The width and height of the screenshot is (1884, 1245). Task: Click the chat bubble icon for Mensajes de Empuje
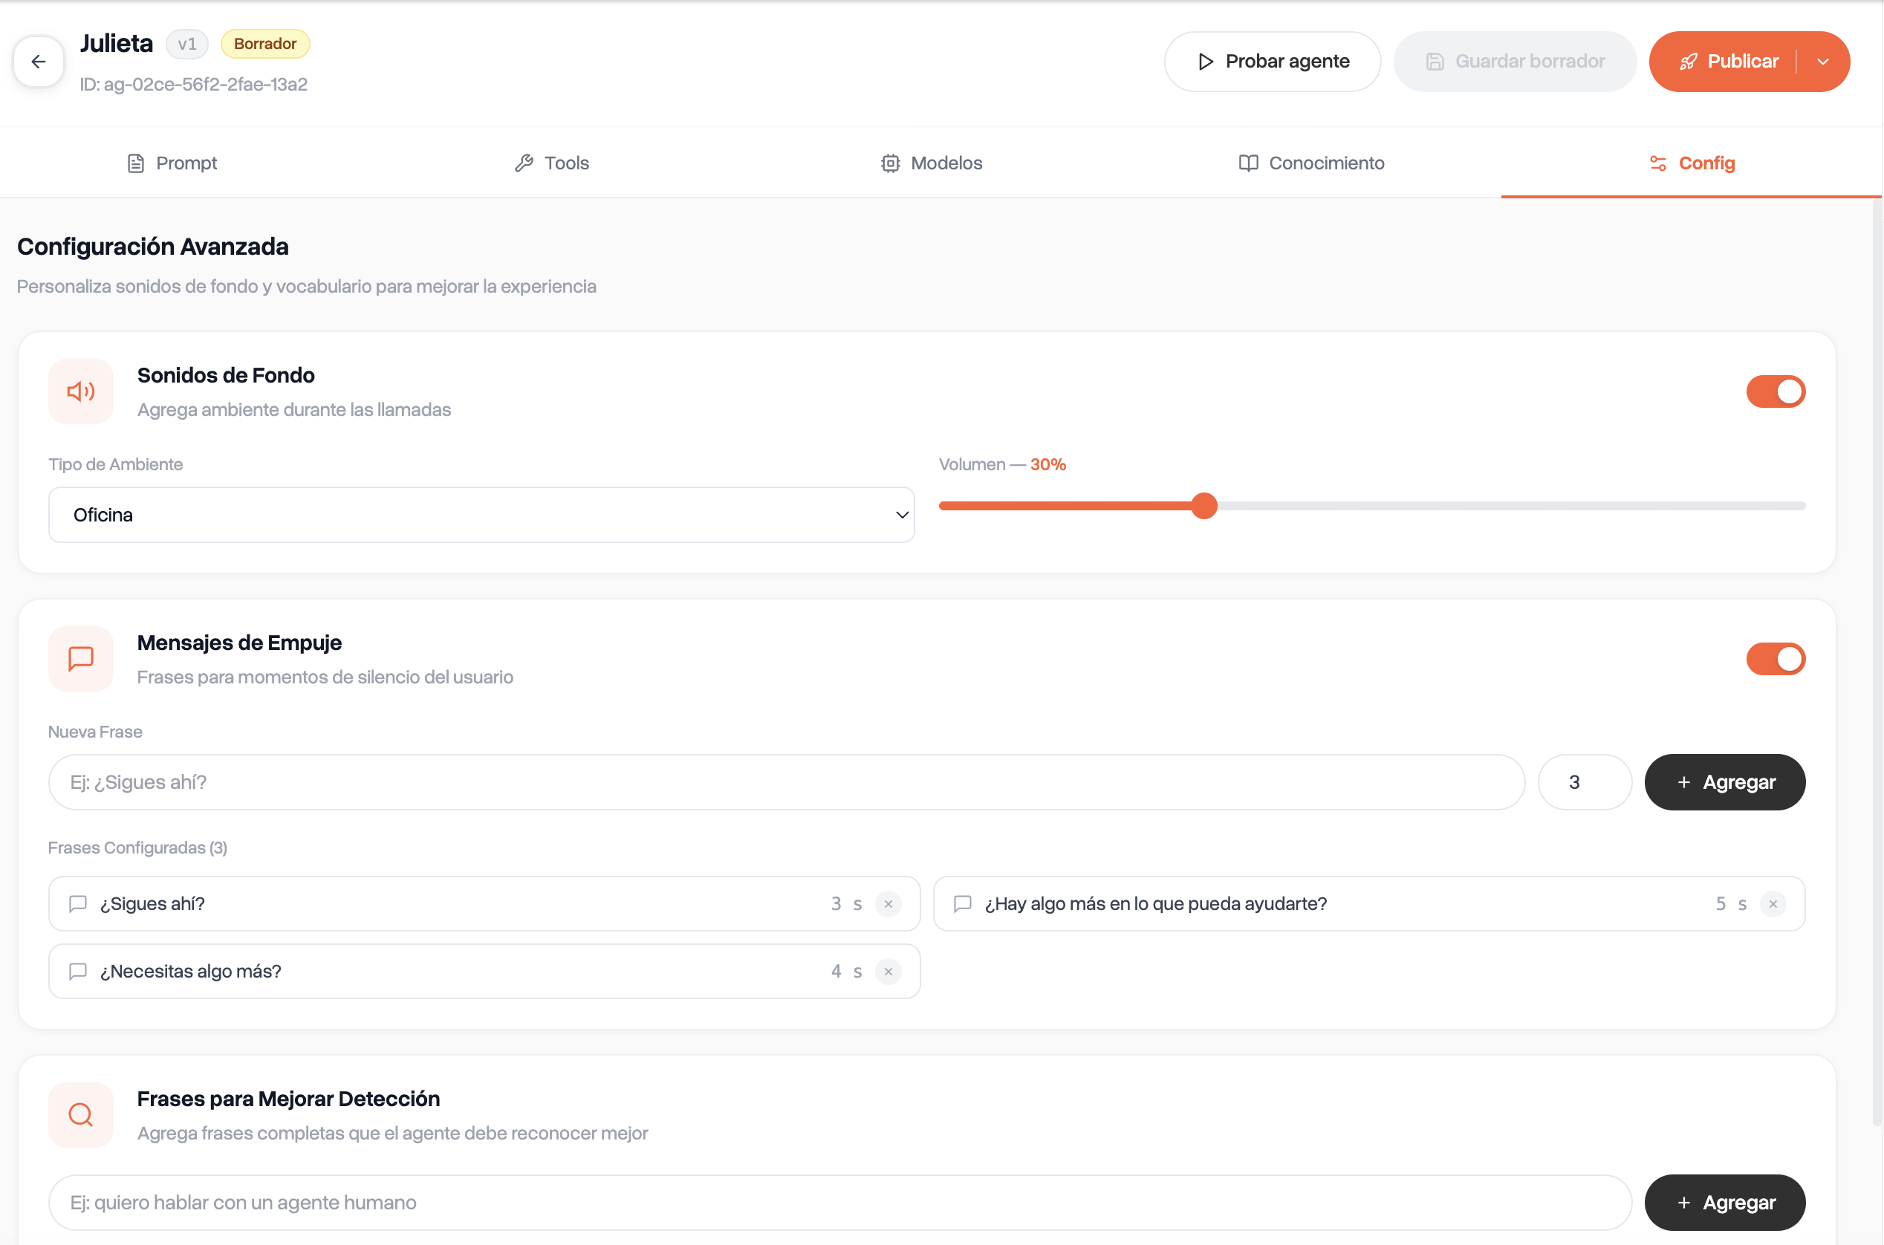pos(81,658)
